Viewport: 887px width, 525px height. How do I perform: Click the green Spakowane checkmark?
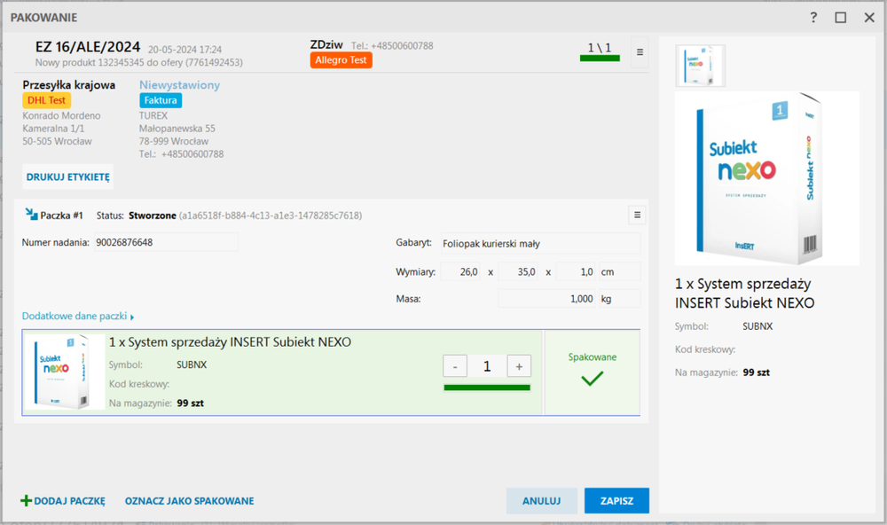592,379
